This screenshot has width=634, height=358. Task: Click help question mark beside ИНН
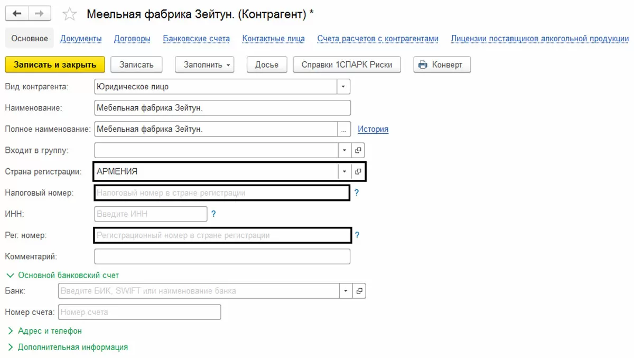(213, 214)
